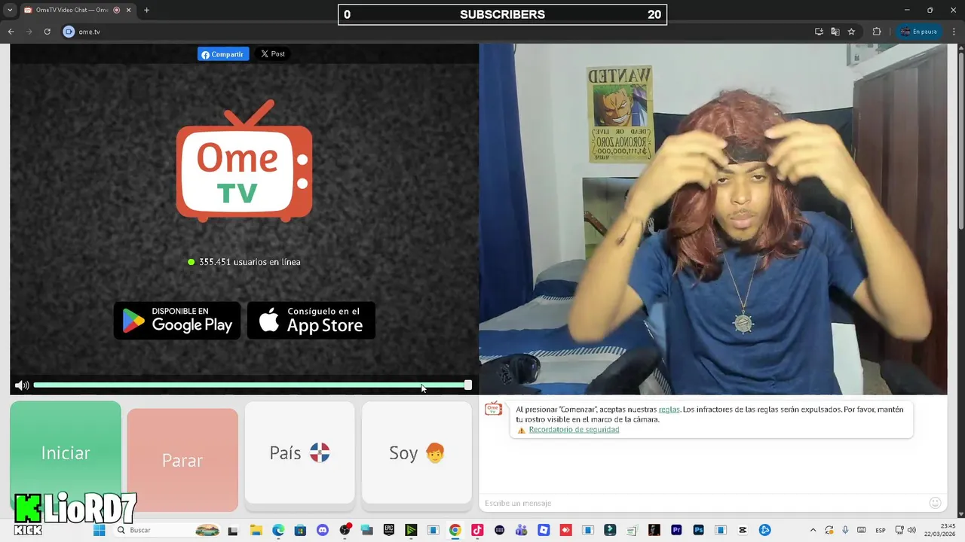The image size is (965, 542).
Task: Open Microsoft Teams from the taskbar
Action: click(x=522, y=530)
